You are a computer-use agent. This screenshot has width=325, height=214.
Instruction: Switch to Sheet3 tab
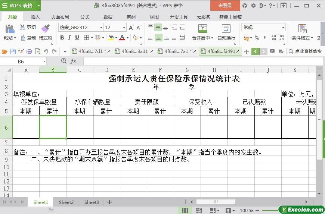click(92, 202)
